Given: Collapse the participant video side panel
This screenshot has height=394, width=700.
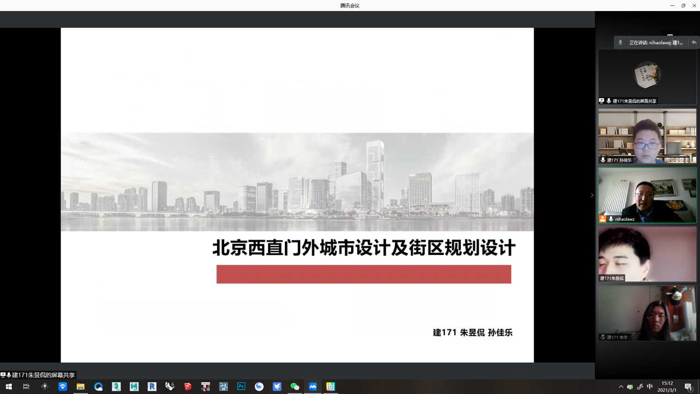Looking at the screenshot, I should pyautogui.click(x=592, y=195).
